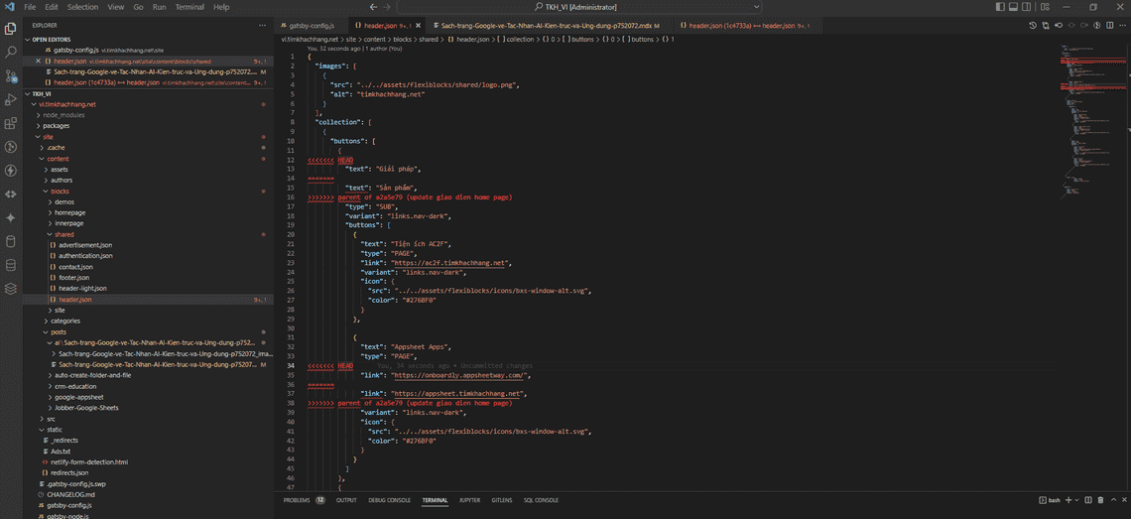The image size is (1131, 519).
Task: Open the Terminal menu
Action: coord(189,7)
